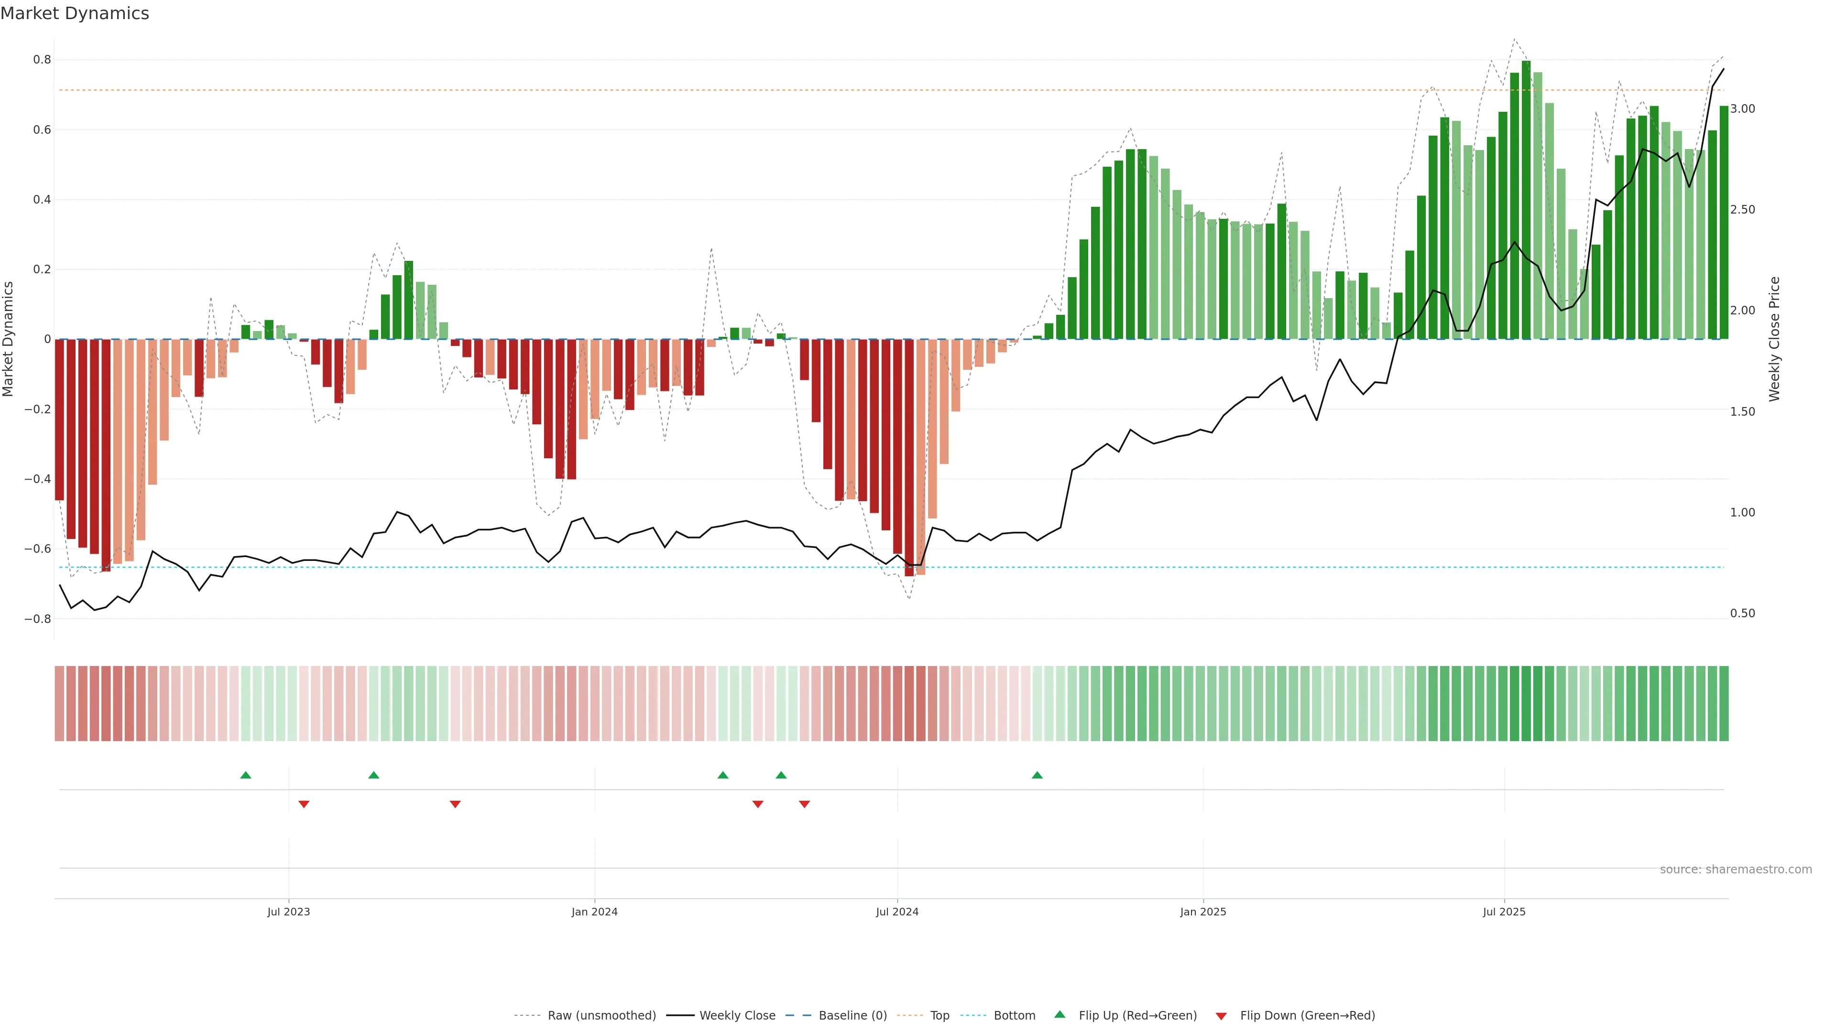The height and width of the screenshot is (1032, 1836).
Task: Click the 3.00 tick on the right axis
Action: (x=1743, y=109)
